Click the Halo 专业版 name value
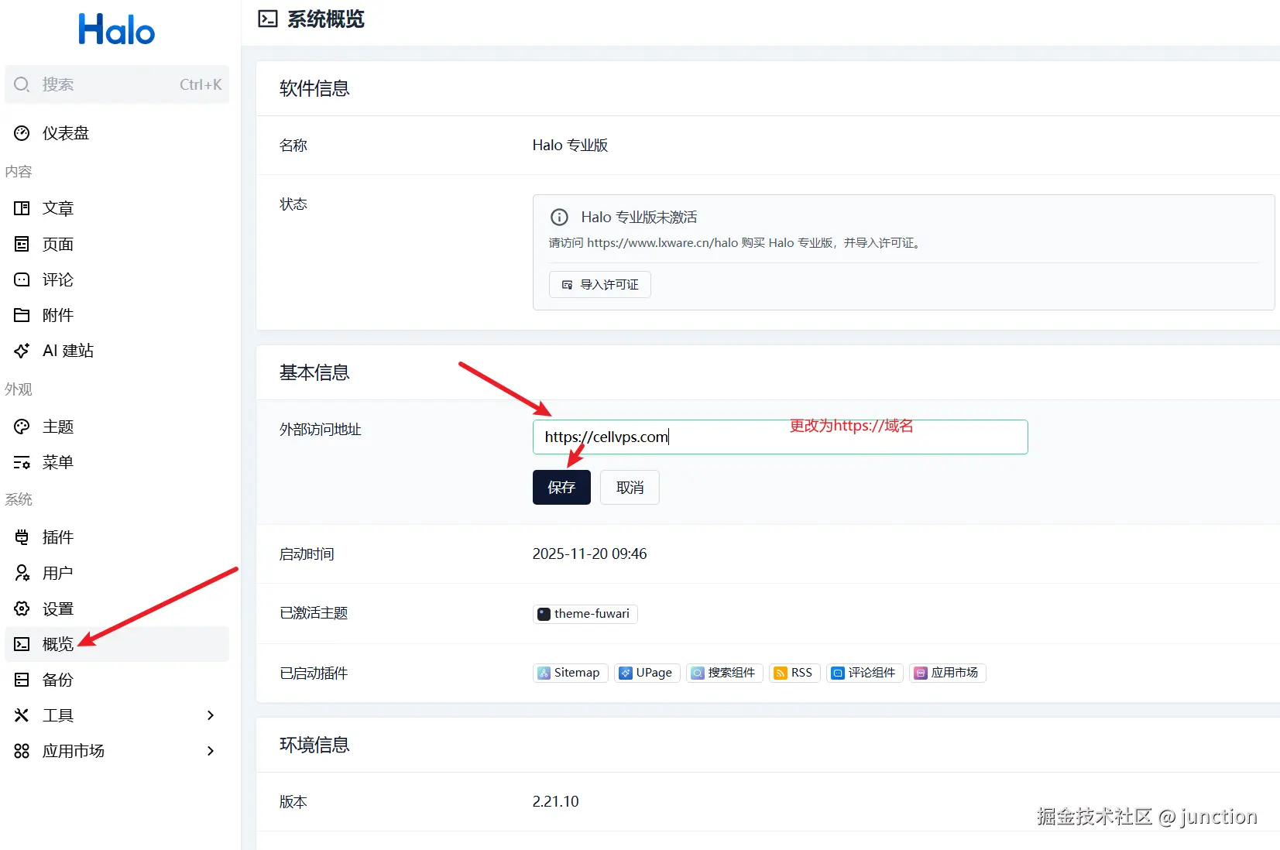Screen dimensions: 1280x850 pos(570,146)
